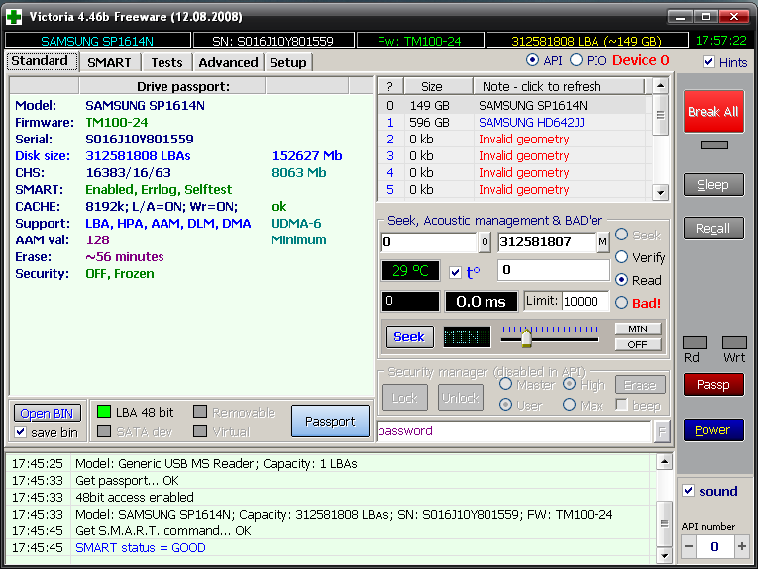Toggle the temperature monitoring checkbox
Viewport: 758px width, 569px height.
click(x=455, y=273)
